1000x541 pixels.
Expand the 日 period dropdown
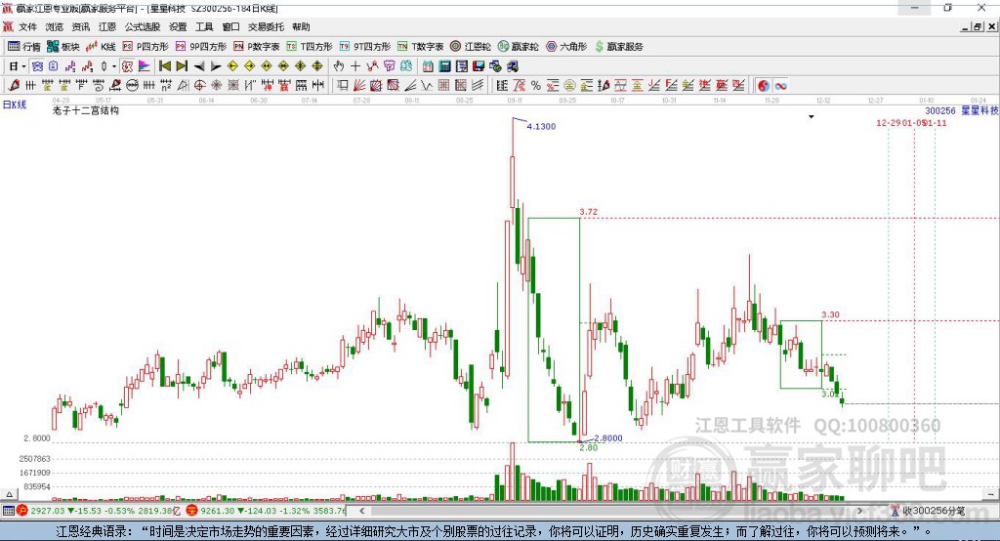18,66
